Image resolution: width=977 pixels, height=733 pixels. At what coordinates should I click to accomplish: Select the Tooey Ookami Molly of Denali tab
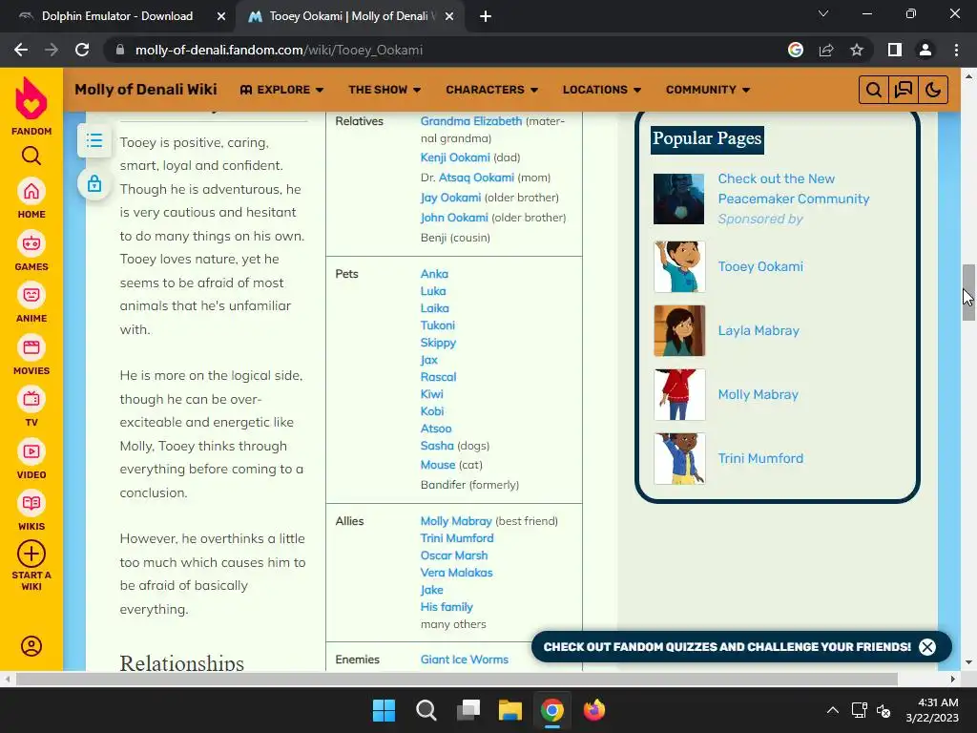tap(347, 16)
